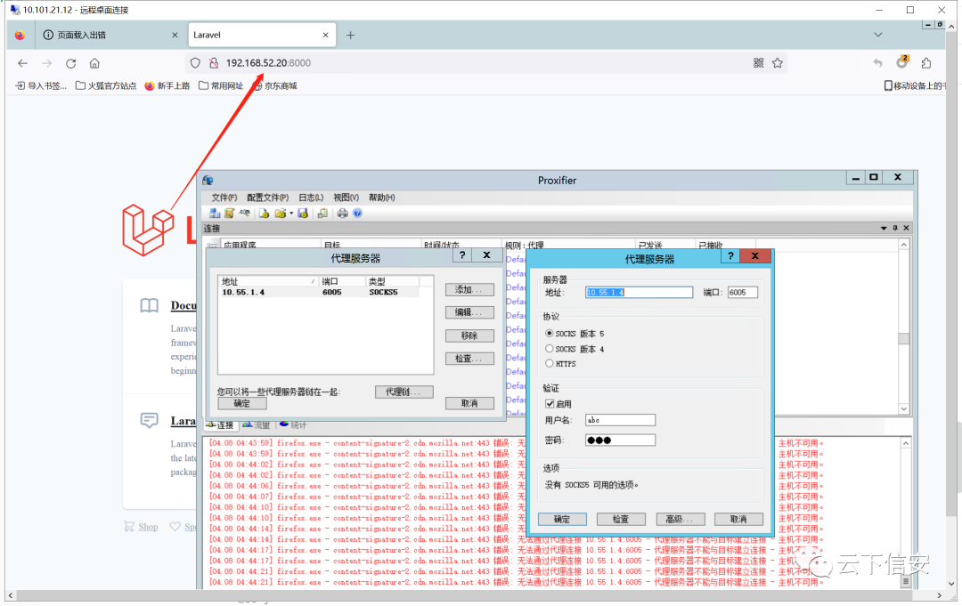The width and height of the screenshot is (962, 606).
Task: Open new Firefox tab with plus
Action: 350,35
